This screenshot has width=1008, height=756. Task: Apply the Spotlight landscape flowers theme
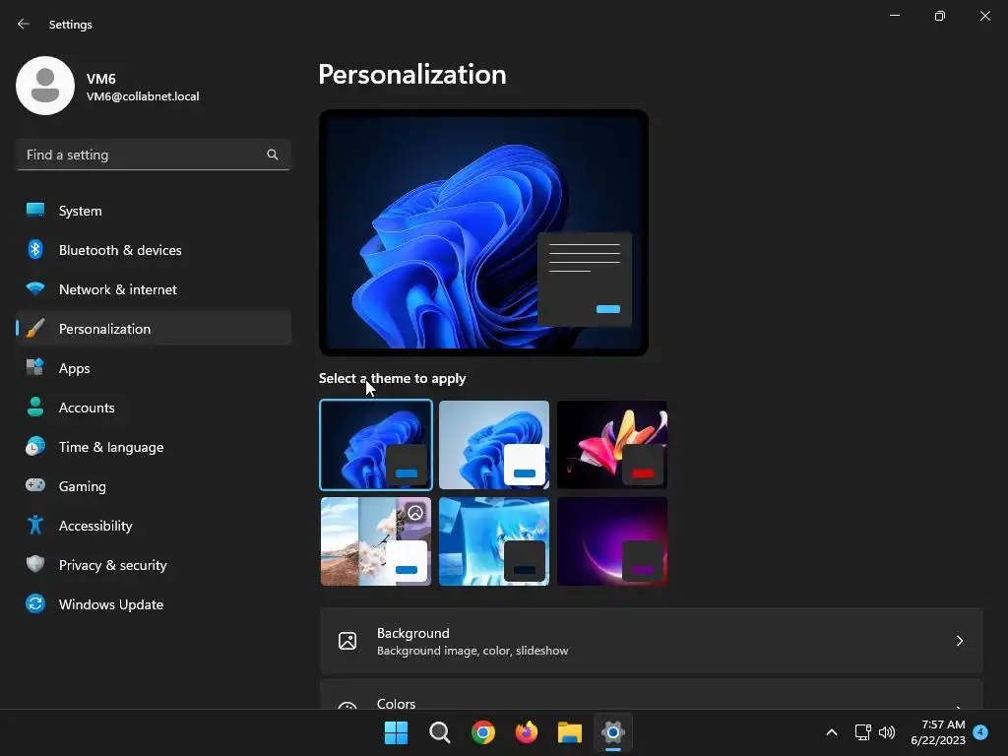coord(376,541)
